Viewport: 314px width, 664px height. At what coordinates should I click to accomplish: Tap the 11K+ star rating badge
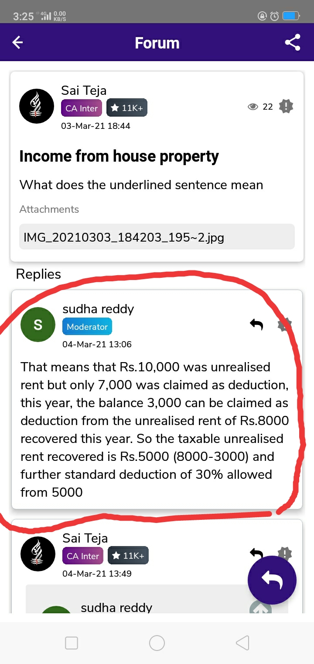[127, 108]
